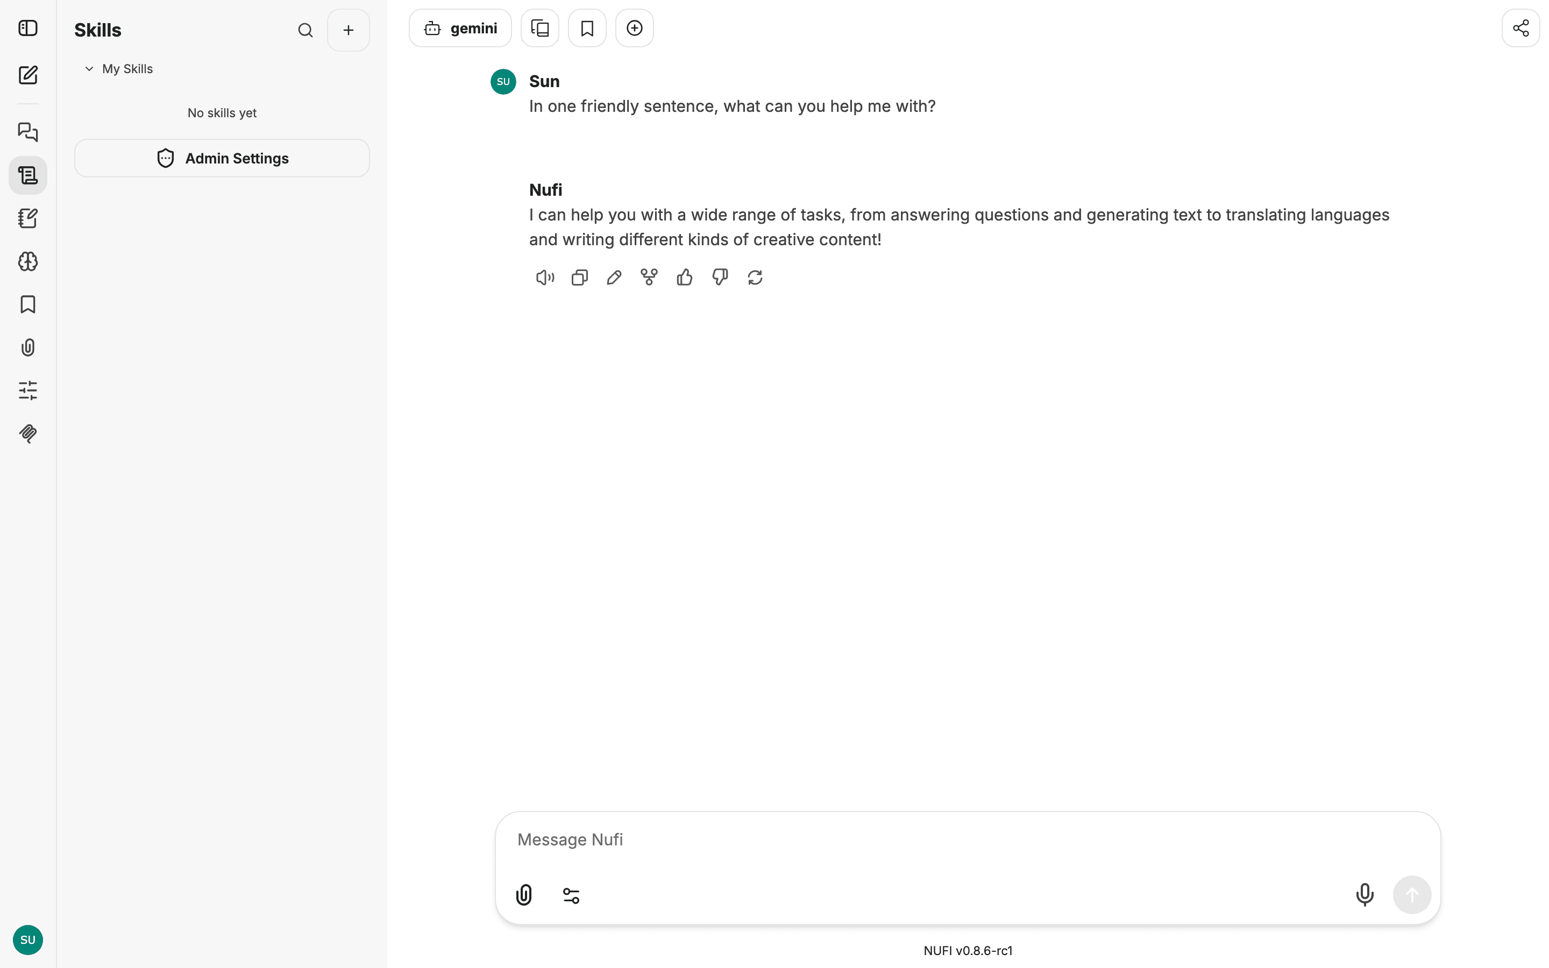Click the 'Nufi' sender name
Screen dimensions: 1549x968
(545, 190)
